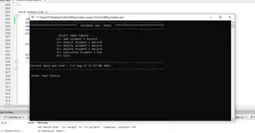The height and width of the screenshot is (133, 255).
Task: Click '6>> Exit' console line
Action: point(63,56)
